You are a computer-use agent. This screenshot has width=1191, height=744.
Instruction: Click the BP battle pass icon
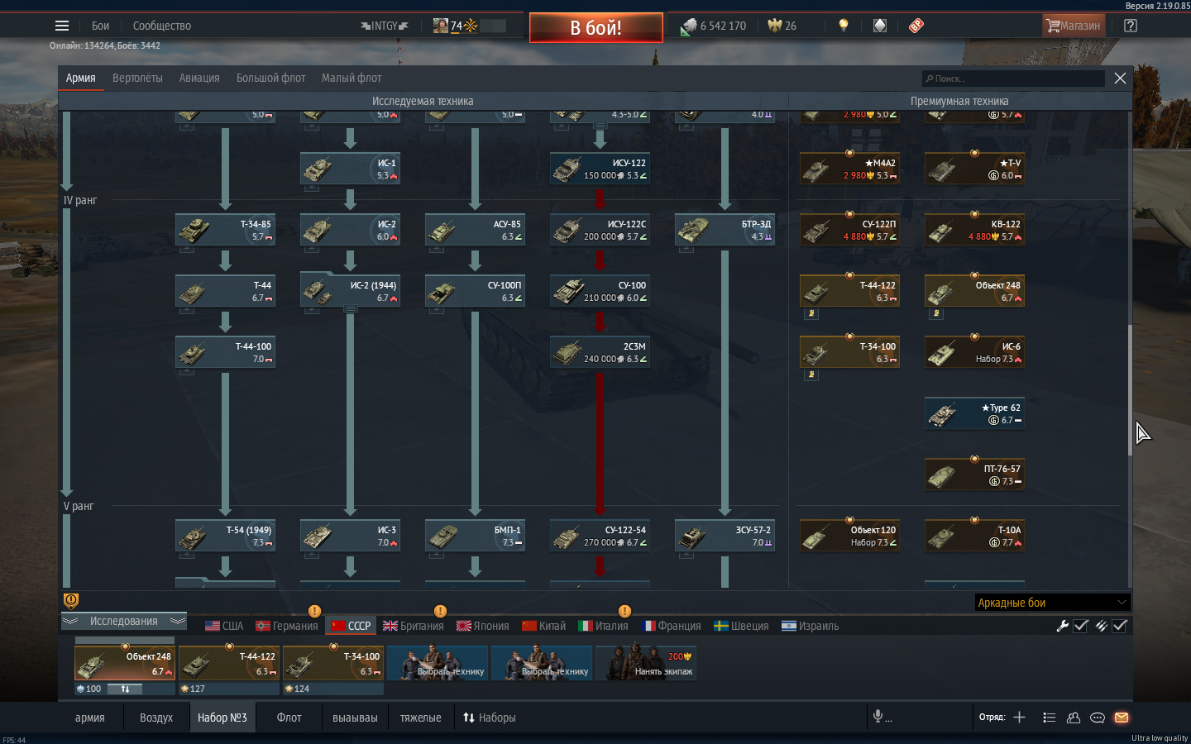point(916,26)
